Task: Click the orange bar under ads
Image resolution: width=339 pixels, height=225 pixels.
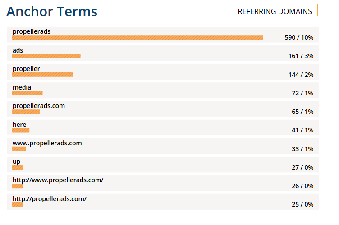Action: coord(46,56)
